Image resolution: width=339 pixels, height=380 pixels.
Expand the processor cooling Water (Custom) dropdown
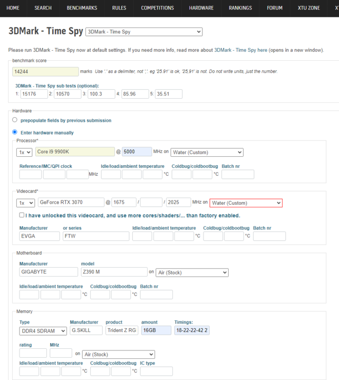[x=207, y=152]
